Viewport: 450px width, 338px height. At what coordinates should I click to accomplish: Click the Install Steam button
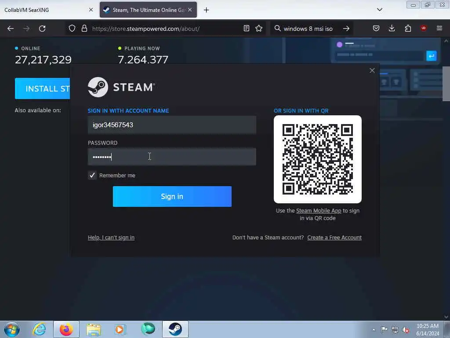coord(42,88)
